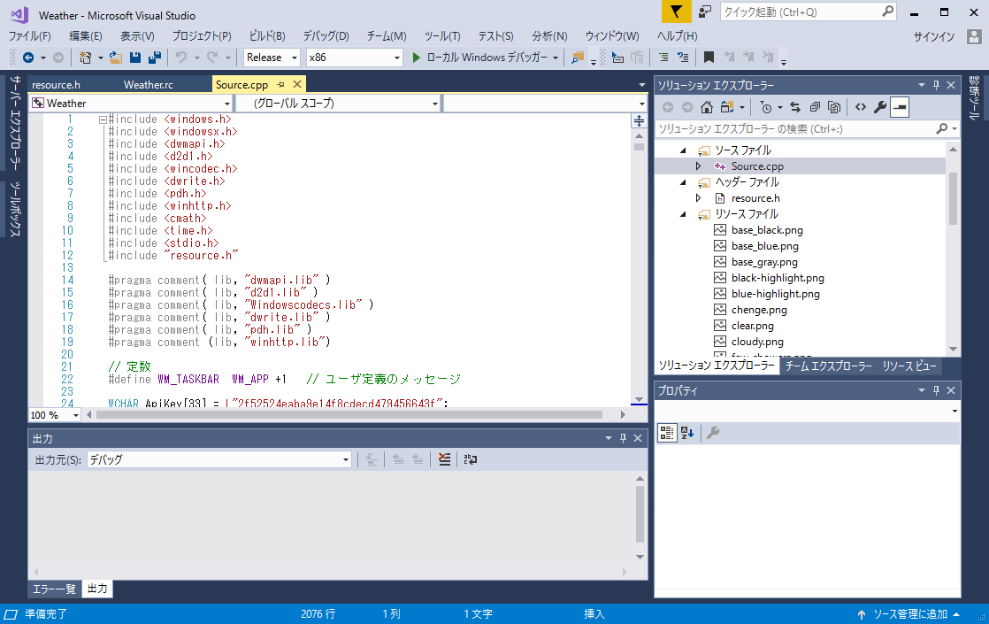Click the Home icon in Solution Explorer
This screenshot has height=624, width=989.
pyautogui.click(x=706, y=106)
